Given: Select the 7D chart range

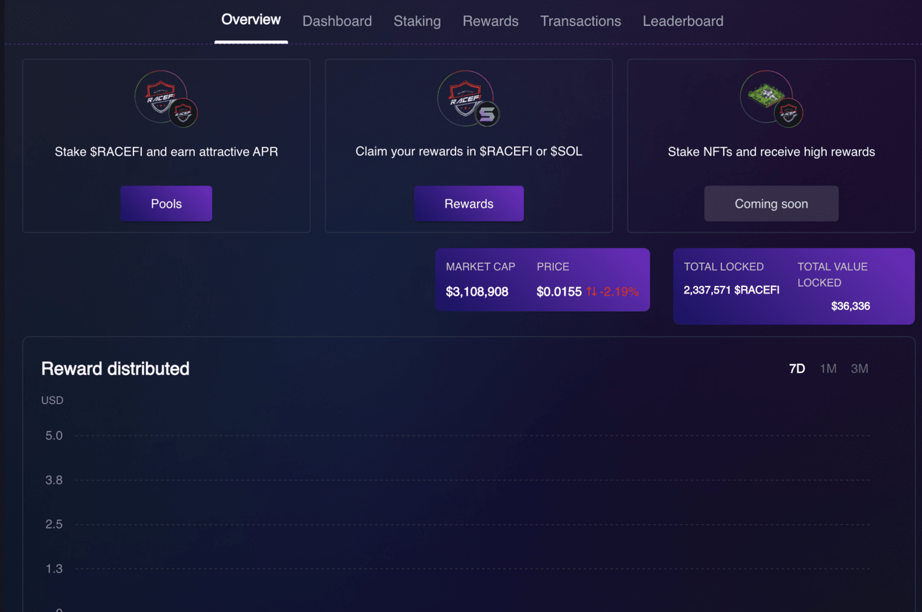Looking at the screenshot, I should click(x=797, y=369).
